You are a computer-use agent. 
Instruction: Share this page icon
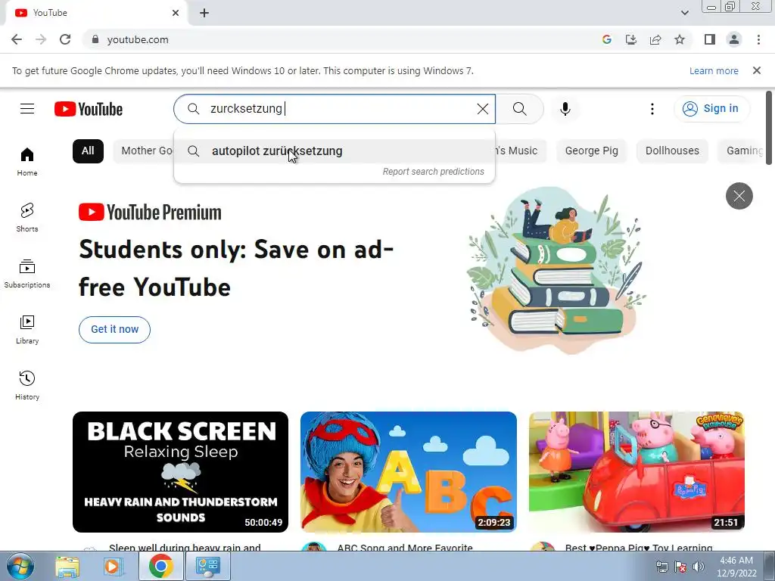click(655, 39)
